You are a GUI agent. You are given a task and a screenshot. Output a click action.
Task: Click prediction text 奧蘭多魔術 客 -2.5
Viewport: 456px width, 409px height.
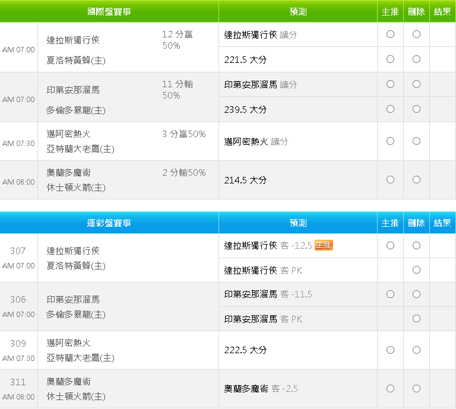[x=261, y=389]
